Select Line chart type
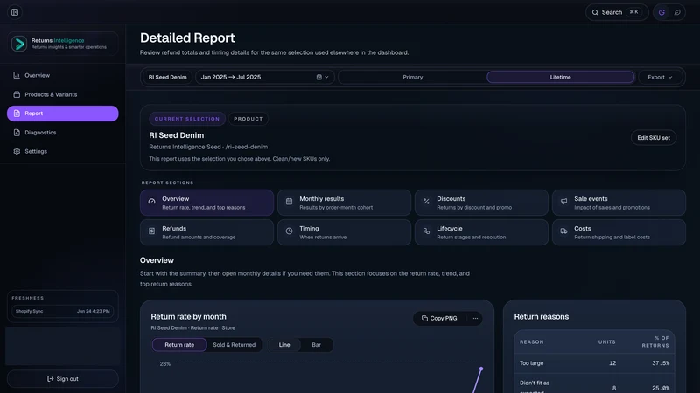Image resolution: width=700 pixels, height=393 pixels. 284,345
